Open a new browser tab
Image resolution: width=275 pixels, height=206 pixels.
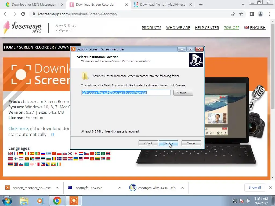201,5
